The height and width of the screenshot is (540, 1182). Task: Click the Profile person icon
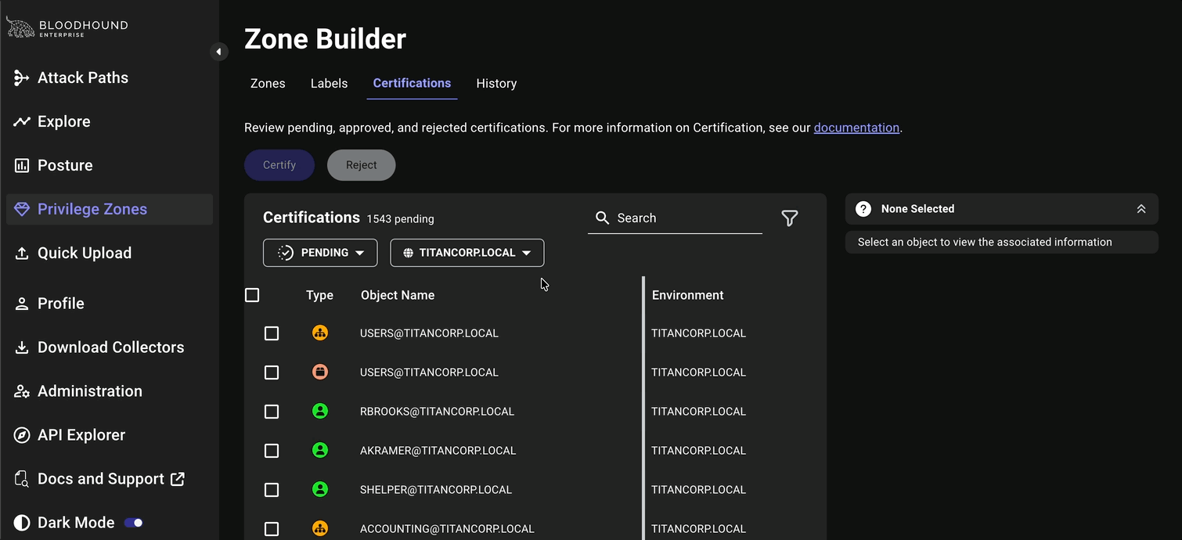[x=22, y=304]
